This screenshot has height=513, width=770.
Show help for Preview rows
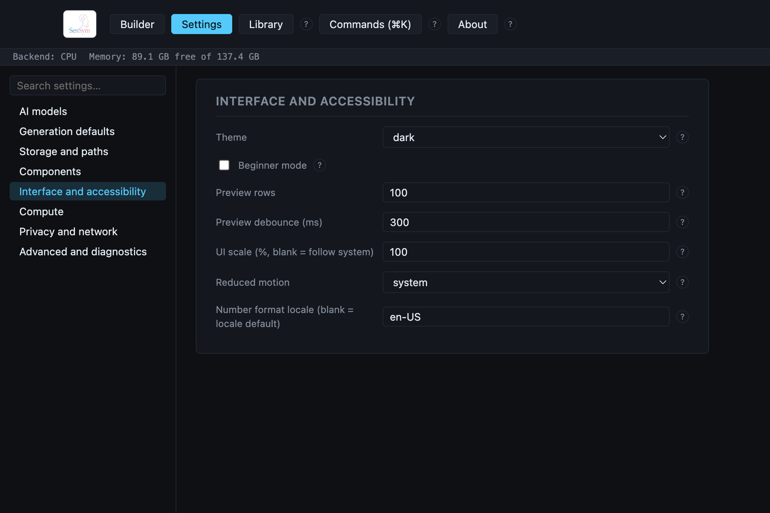[x=682, y=192]
